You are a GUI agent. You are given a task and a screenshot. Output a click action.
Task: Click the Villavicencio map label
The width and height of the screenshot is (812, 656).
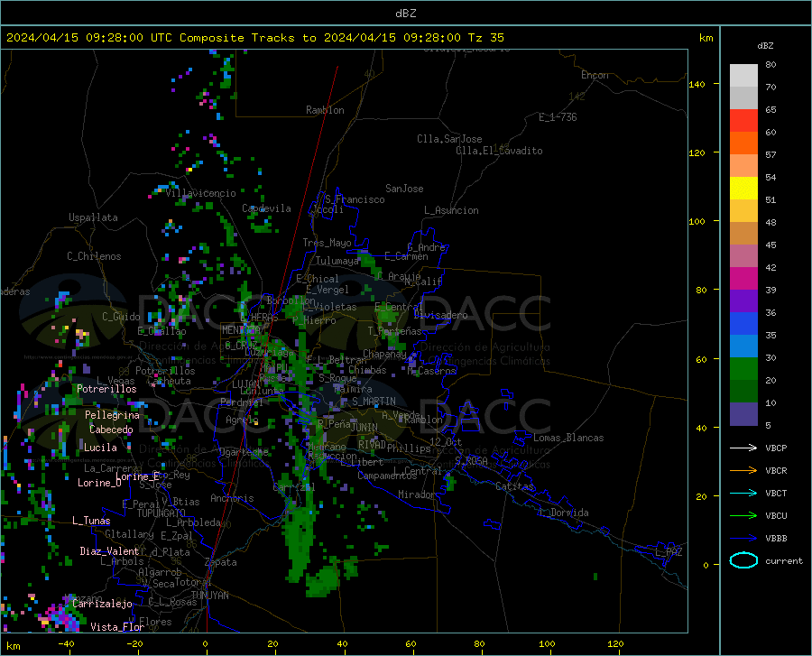(201, 193)
